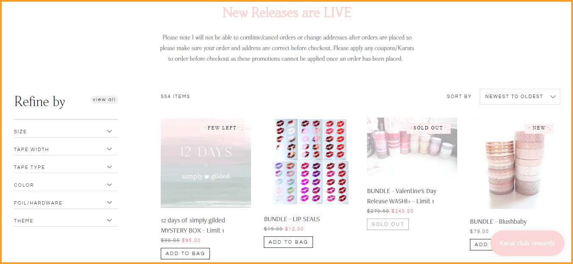Screen dimensions: 573x264
Task: Open the THEME filter section
Action: point(66,220)
